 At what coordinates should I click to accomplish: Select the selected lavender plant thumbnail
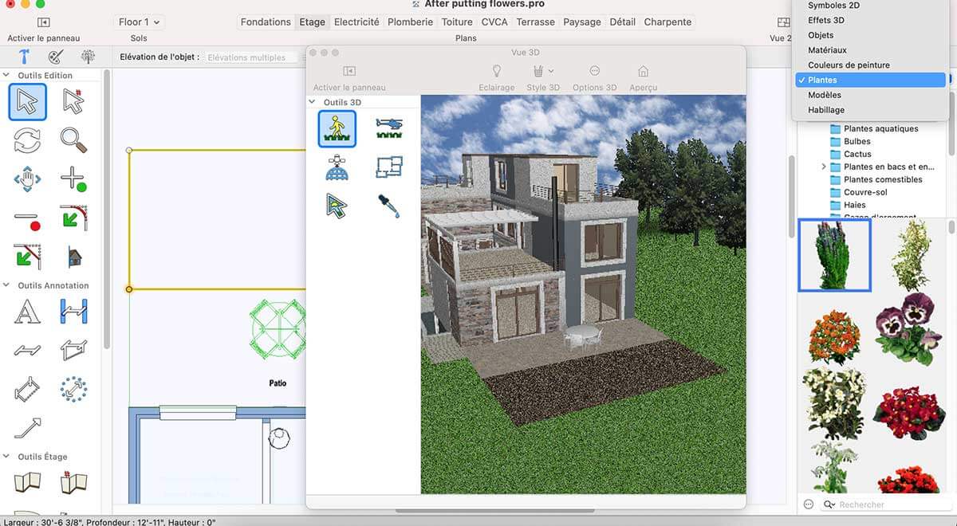coord(834,254)
